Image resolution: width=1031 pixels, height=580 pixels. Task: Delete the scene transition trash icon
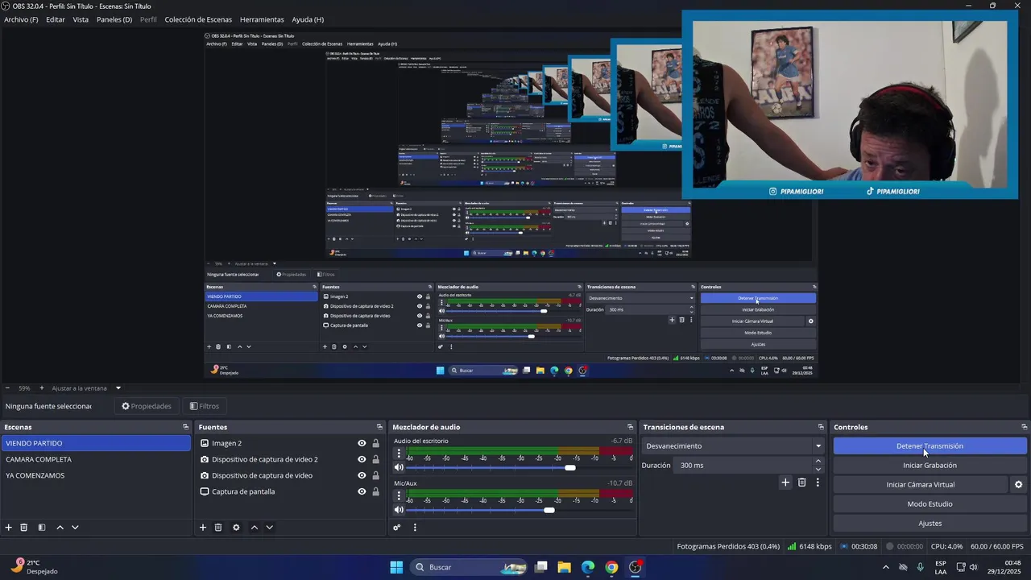801,483
